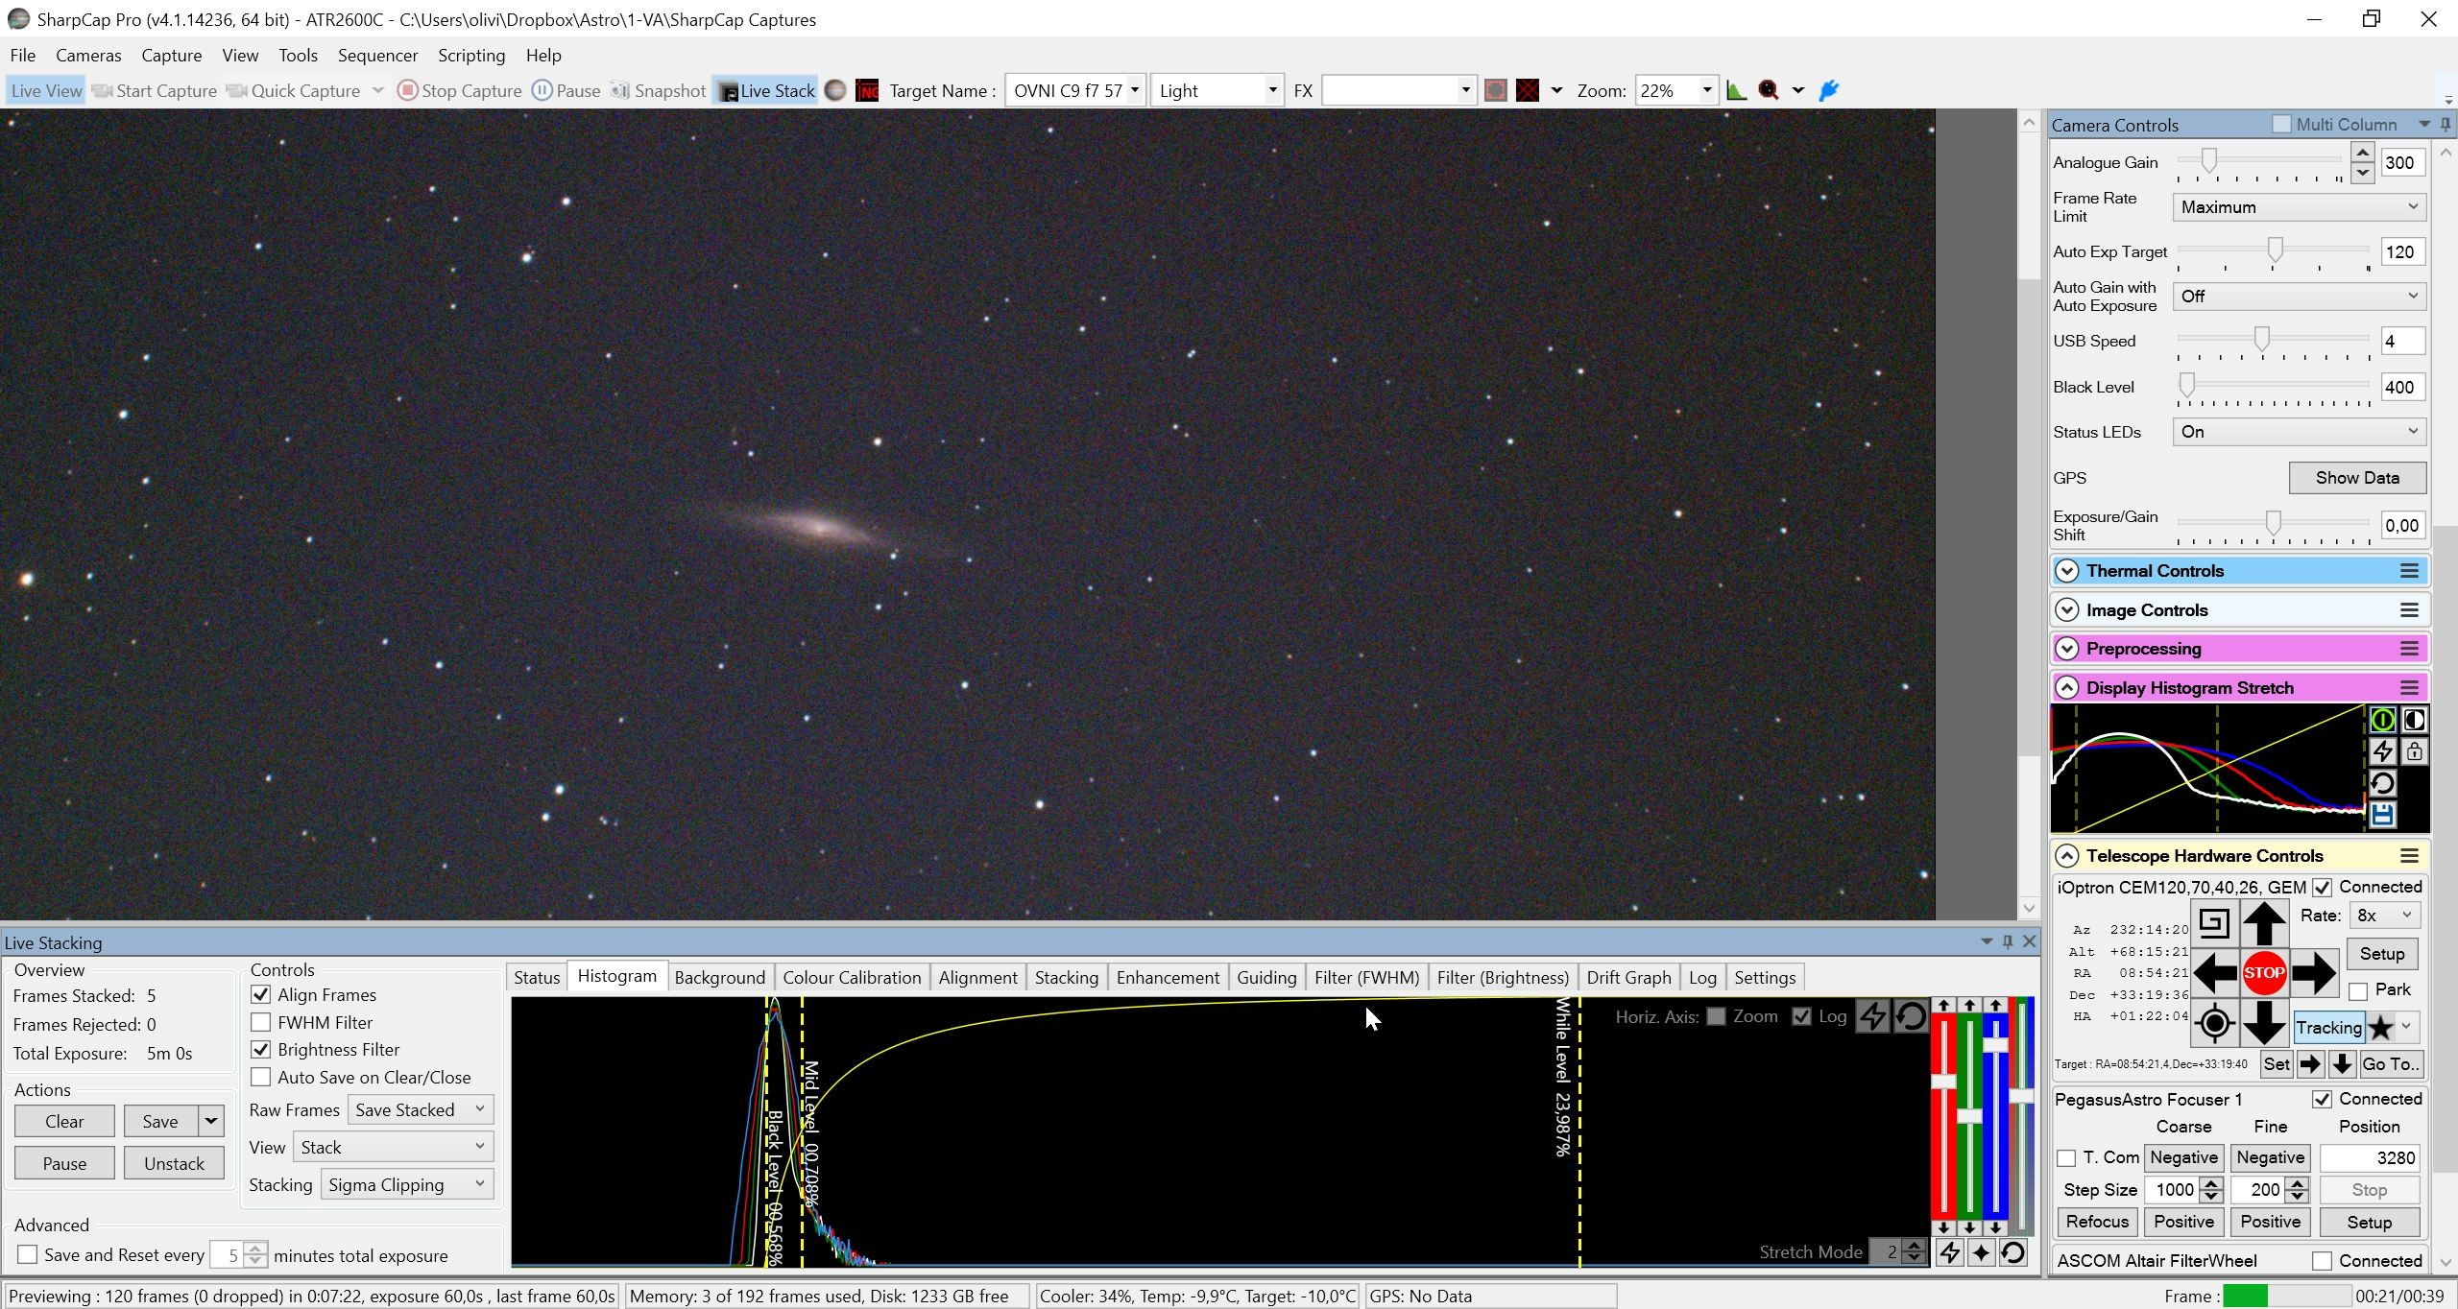Move the mount up with the arrow

[2263, 923]
